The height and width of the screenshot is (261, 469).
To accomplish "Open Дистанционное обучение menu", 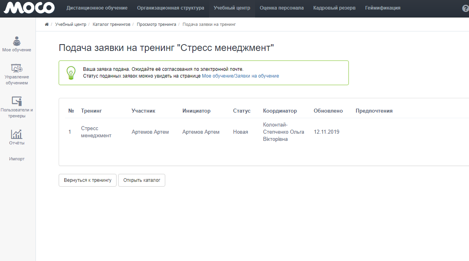I will 97,8.
